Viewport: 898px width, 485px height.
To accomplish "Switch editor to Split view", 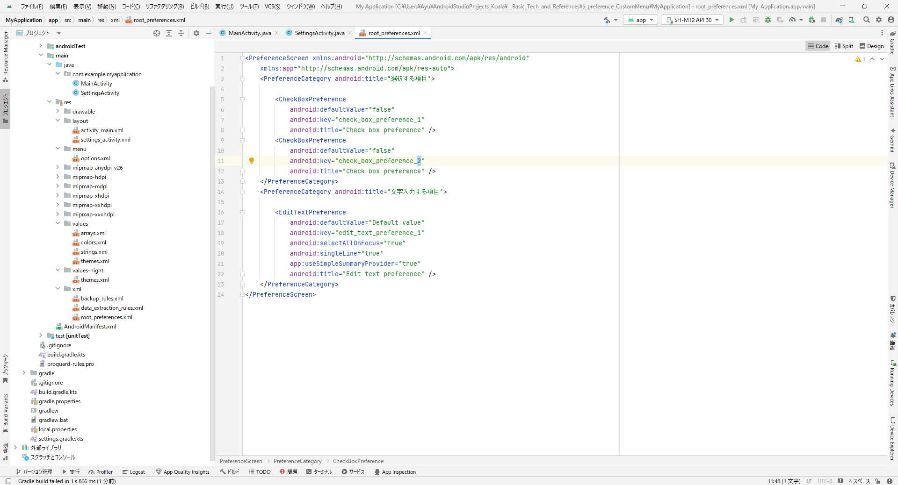I will point(844,46).
